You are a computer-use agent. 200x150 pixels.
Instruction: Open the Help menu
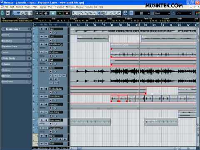click(101, 7)
